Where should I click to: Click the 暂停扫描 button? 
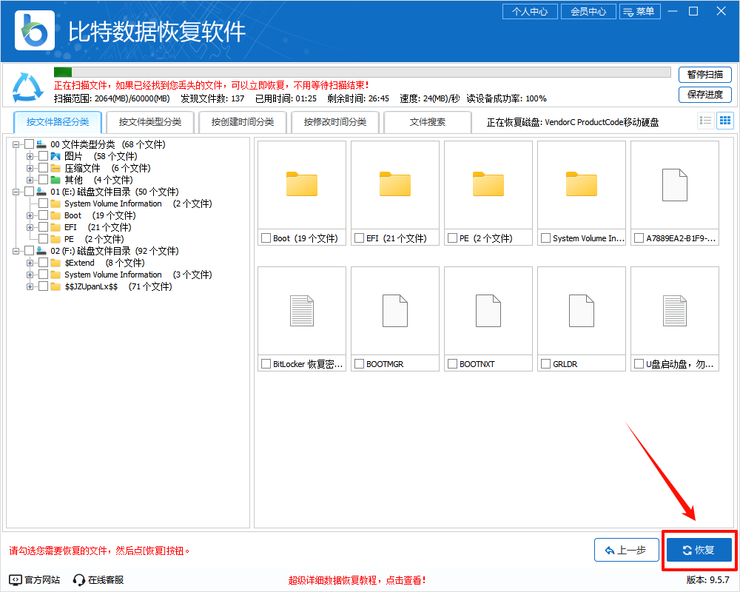[x=704, y=74]
